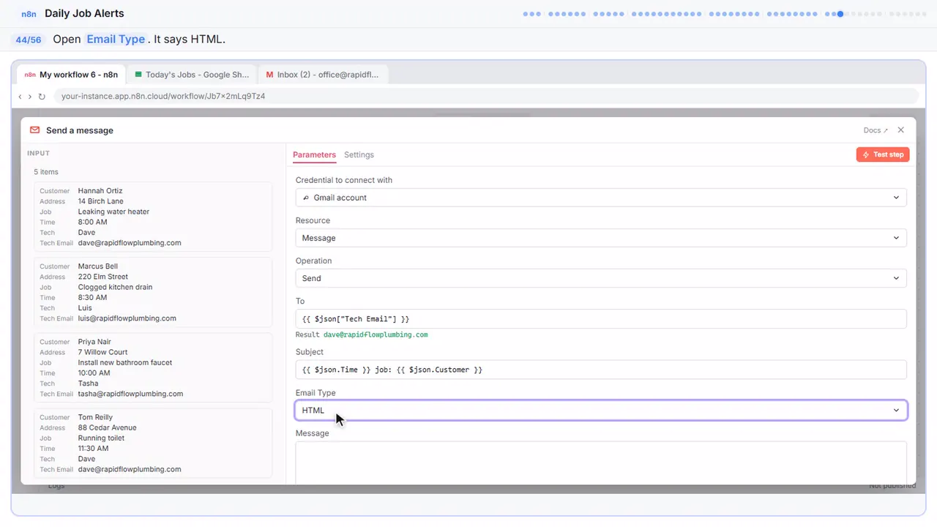Click the 88 Cedar Avenue address
Screen dimensions: 937x527
click(x=108, y=427)
